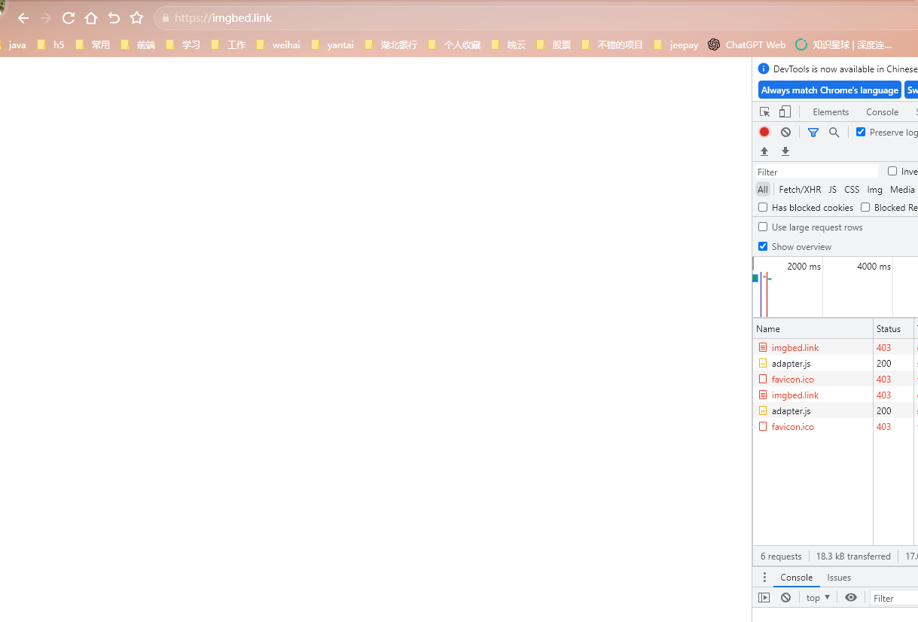The image size is (918, 622).
Task: Select the All request type filter
Action: (x=763, y=190)
